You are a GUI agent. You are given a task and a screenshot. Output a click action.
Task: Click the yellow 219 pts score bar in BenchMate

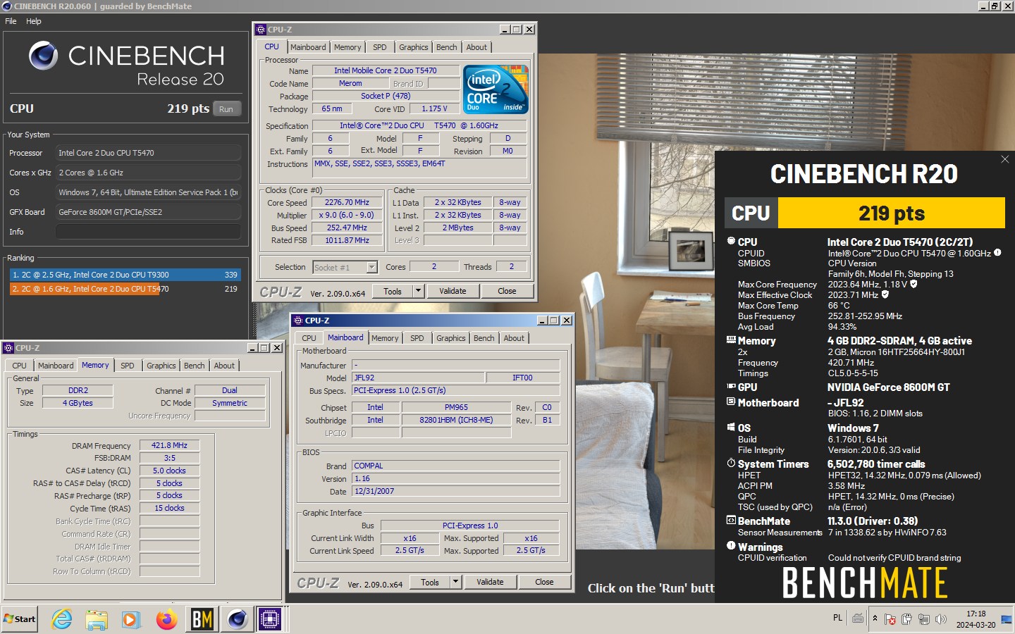[892, 213]
